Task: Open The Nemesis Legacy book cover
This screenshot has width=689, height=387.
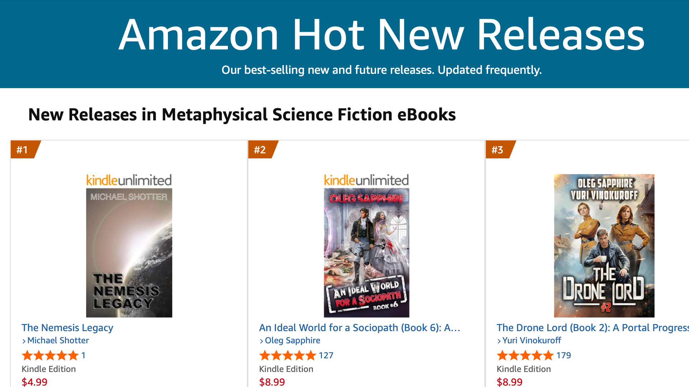Action: 129,253
